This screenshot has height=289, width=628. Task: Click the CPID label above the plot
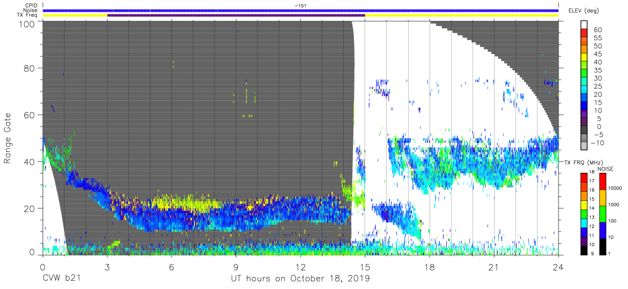coord(30,5)
